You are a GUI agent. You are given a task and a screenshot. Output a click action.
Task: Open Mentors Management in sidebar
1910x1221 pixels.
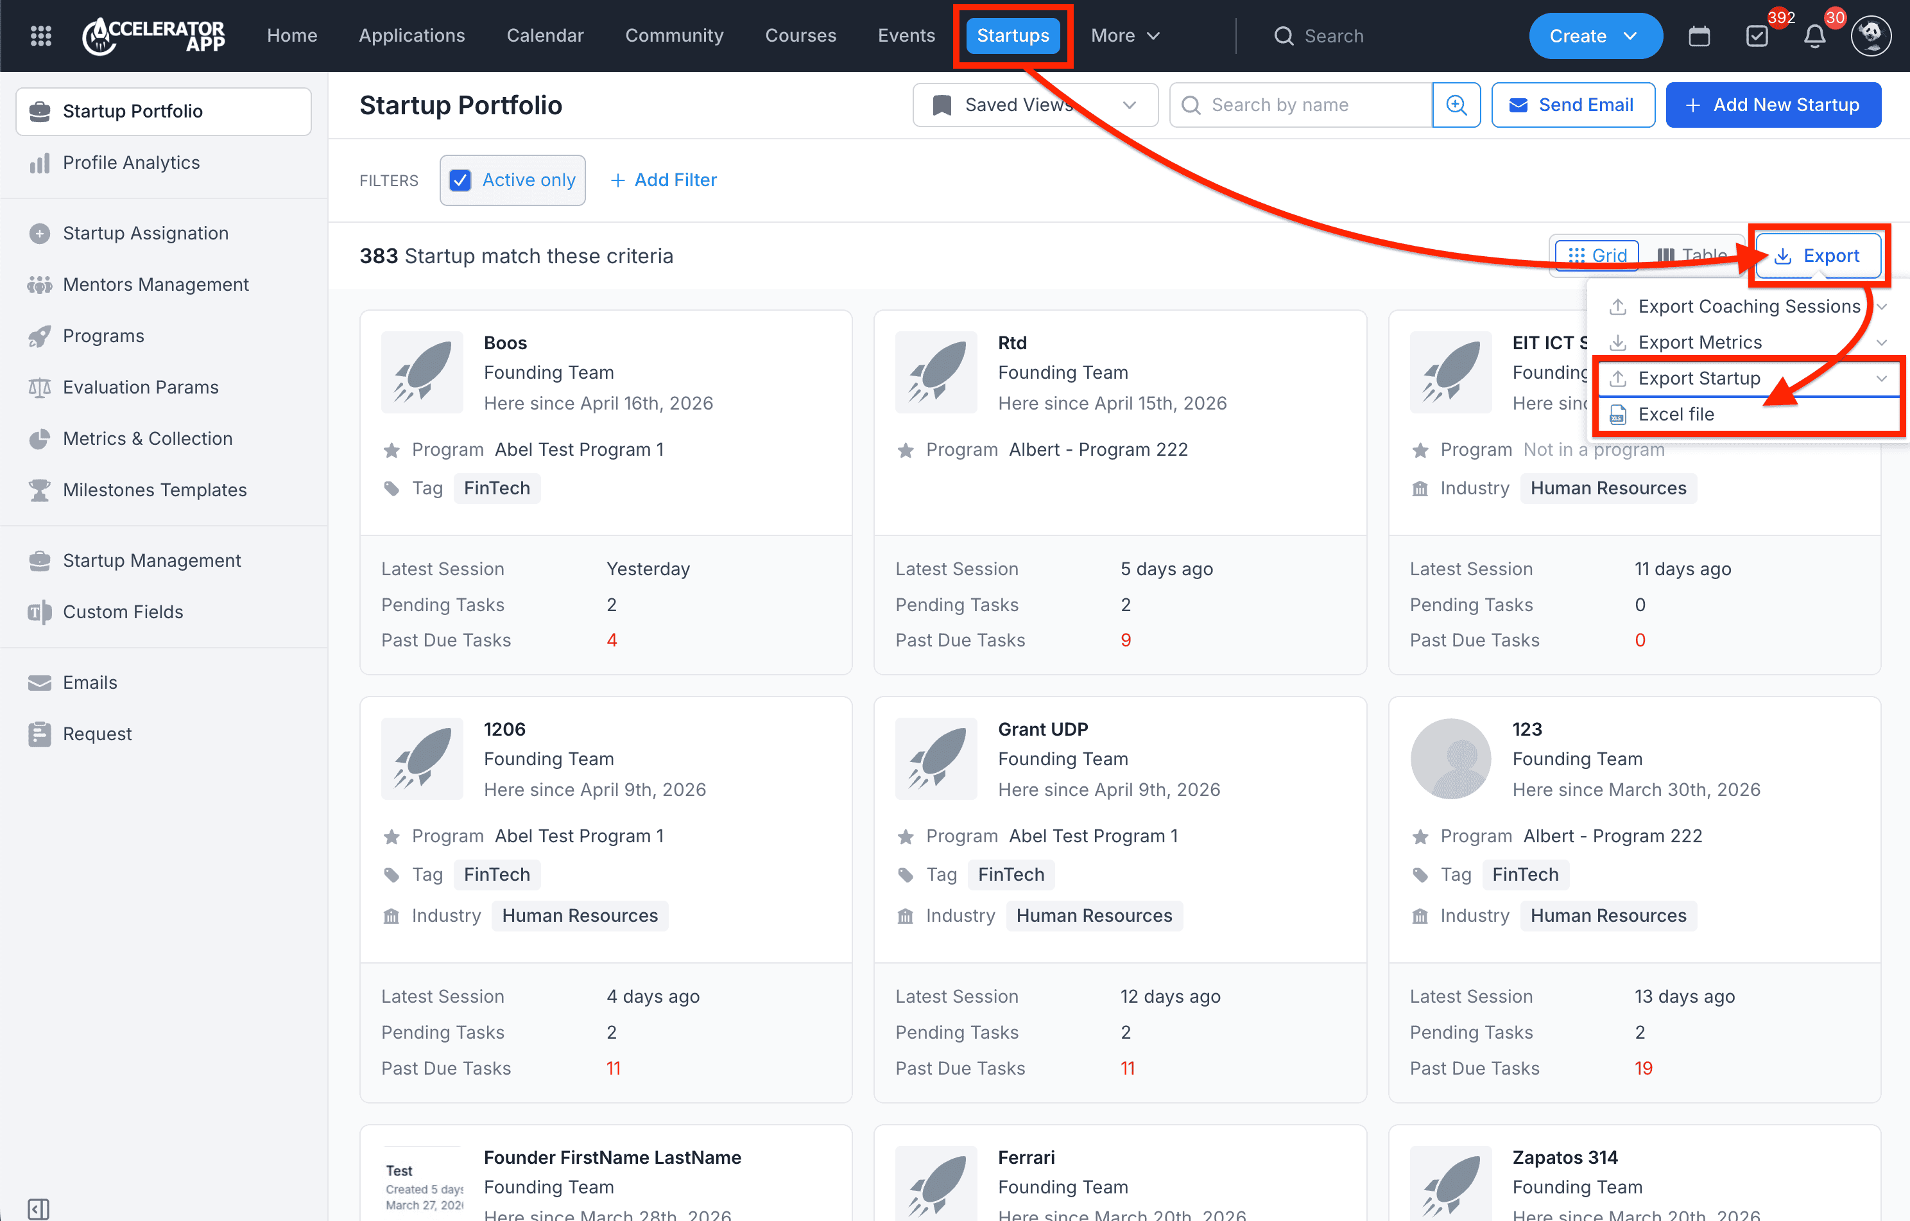click(155, 284)
